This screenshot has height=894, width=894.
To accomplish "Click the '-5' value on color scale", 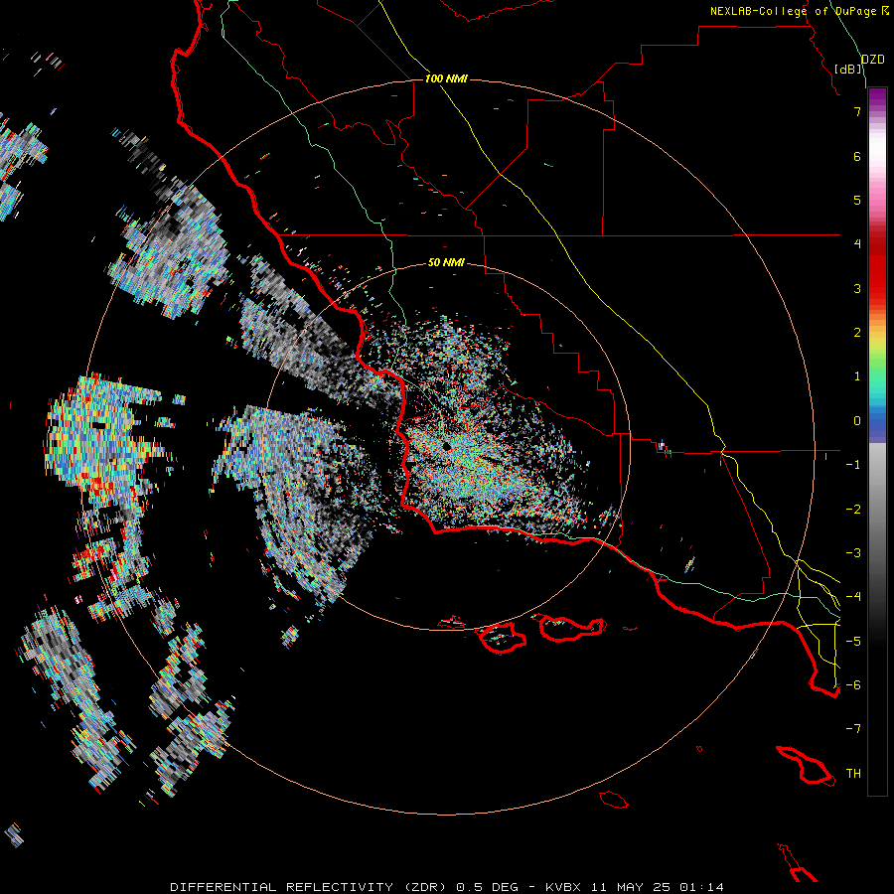I will pos(853,642).
